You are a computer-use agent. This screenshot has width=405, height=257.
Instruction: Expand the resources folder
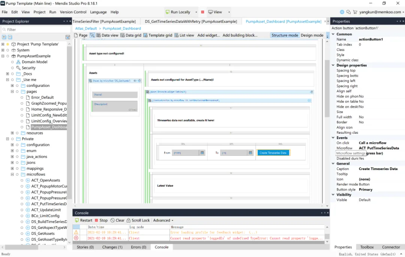coord(12,133)
